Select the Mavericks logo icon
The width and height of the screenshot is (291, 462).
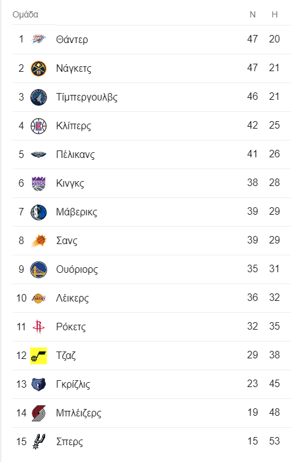point(39,212)
